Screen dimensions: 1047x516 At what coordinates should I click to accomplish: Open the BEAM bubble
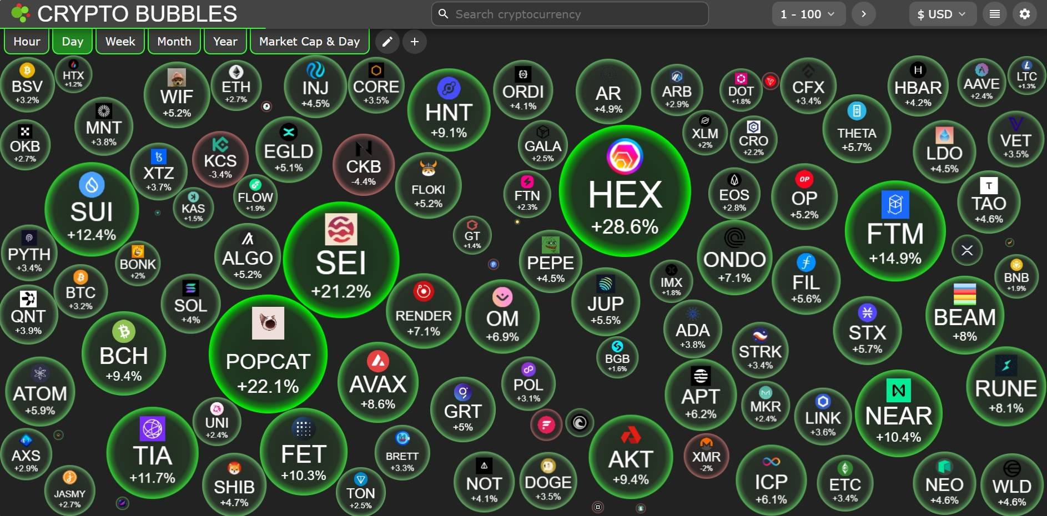pyautogui.click(x=965, y=315)
